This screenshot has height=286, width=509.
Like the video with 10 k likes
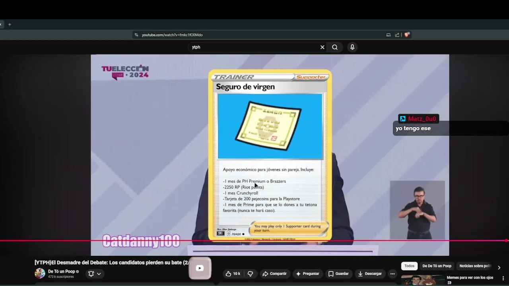[x=233, y=274]
